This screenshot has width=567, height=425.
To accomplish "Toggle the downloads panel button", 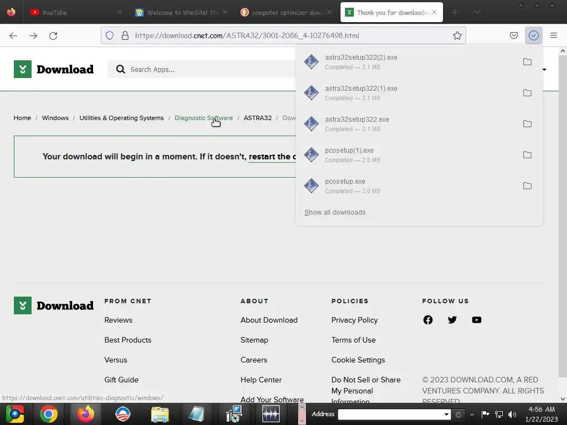I will [533, 35].
